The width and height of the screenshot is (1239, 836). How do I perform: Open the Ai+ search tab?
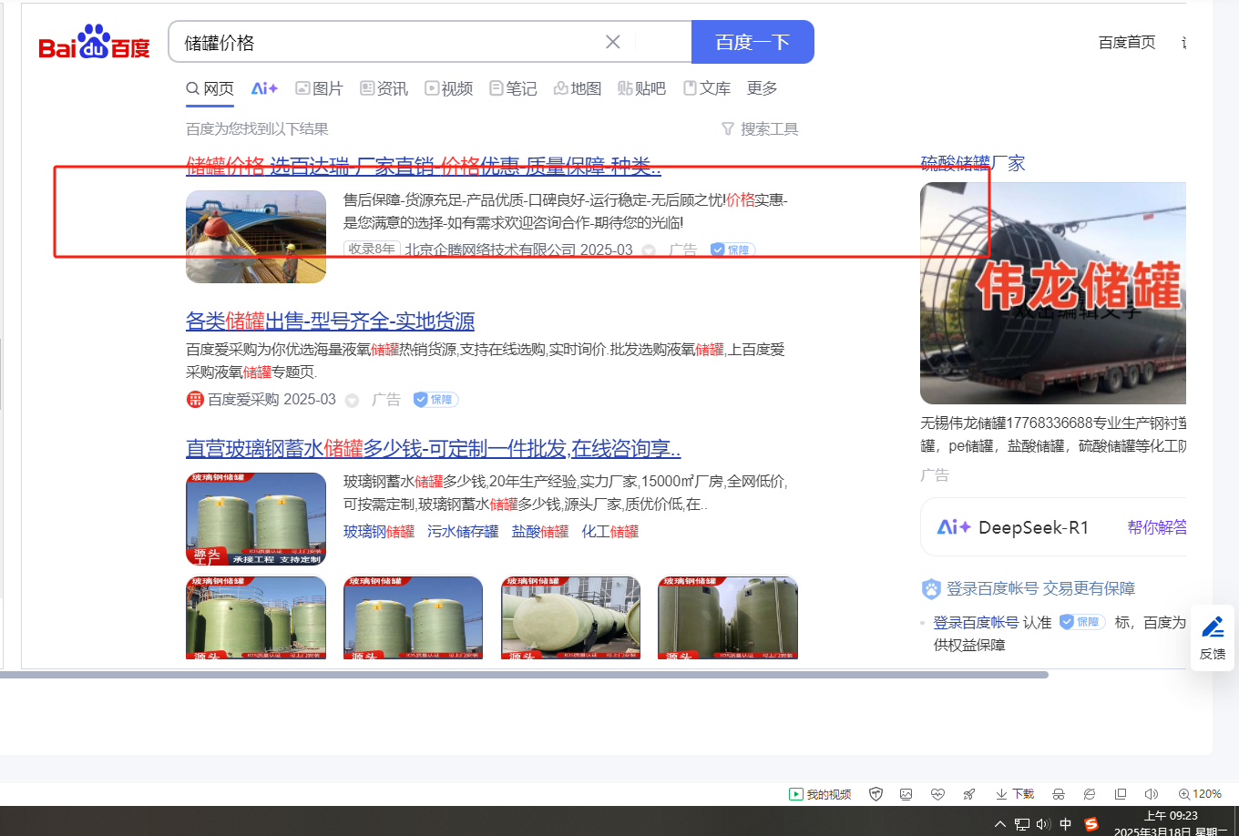pyautogui.click(x=264, y=88)
